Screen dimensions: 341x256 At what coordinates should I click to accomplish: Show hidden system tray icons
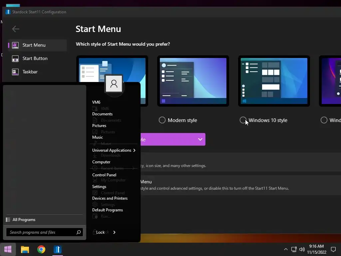[286, 249]
